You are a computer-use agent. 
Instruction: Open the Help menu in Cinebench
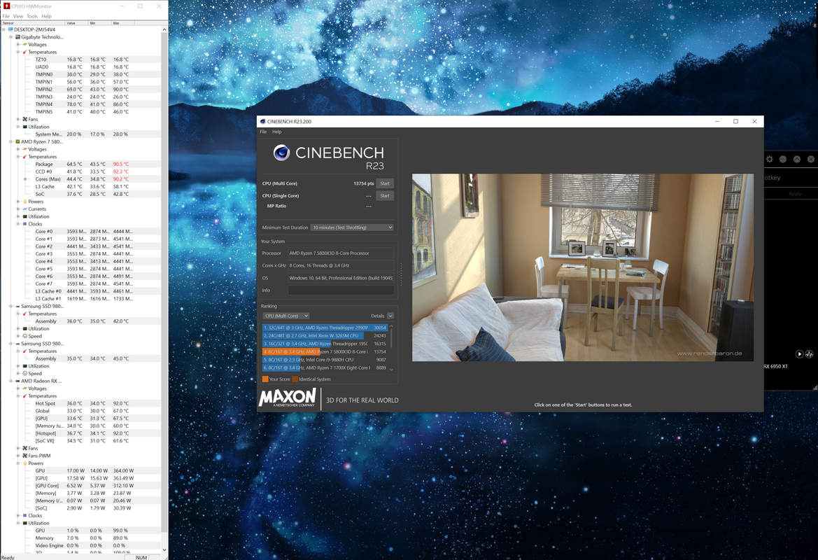277,132
